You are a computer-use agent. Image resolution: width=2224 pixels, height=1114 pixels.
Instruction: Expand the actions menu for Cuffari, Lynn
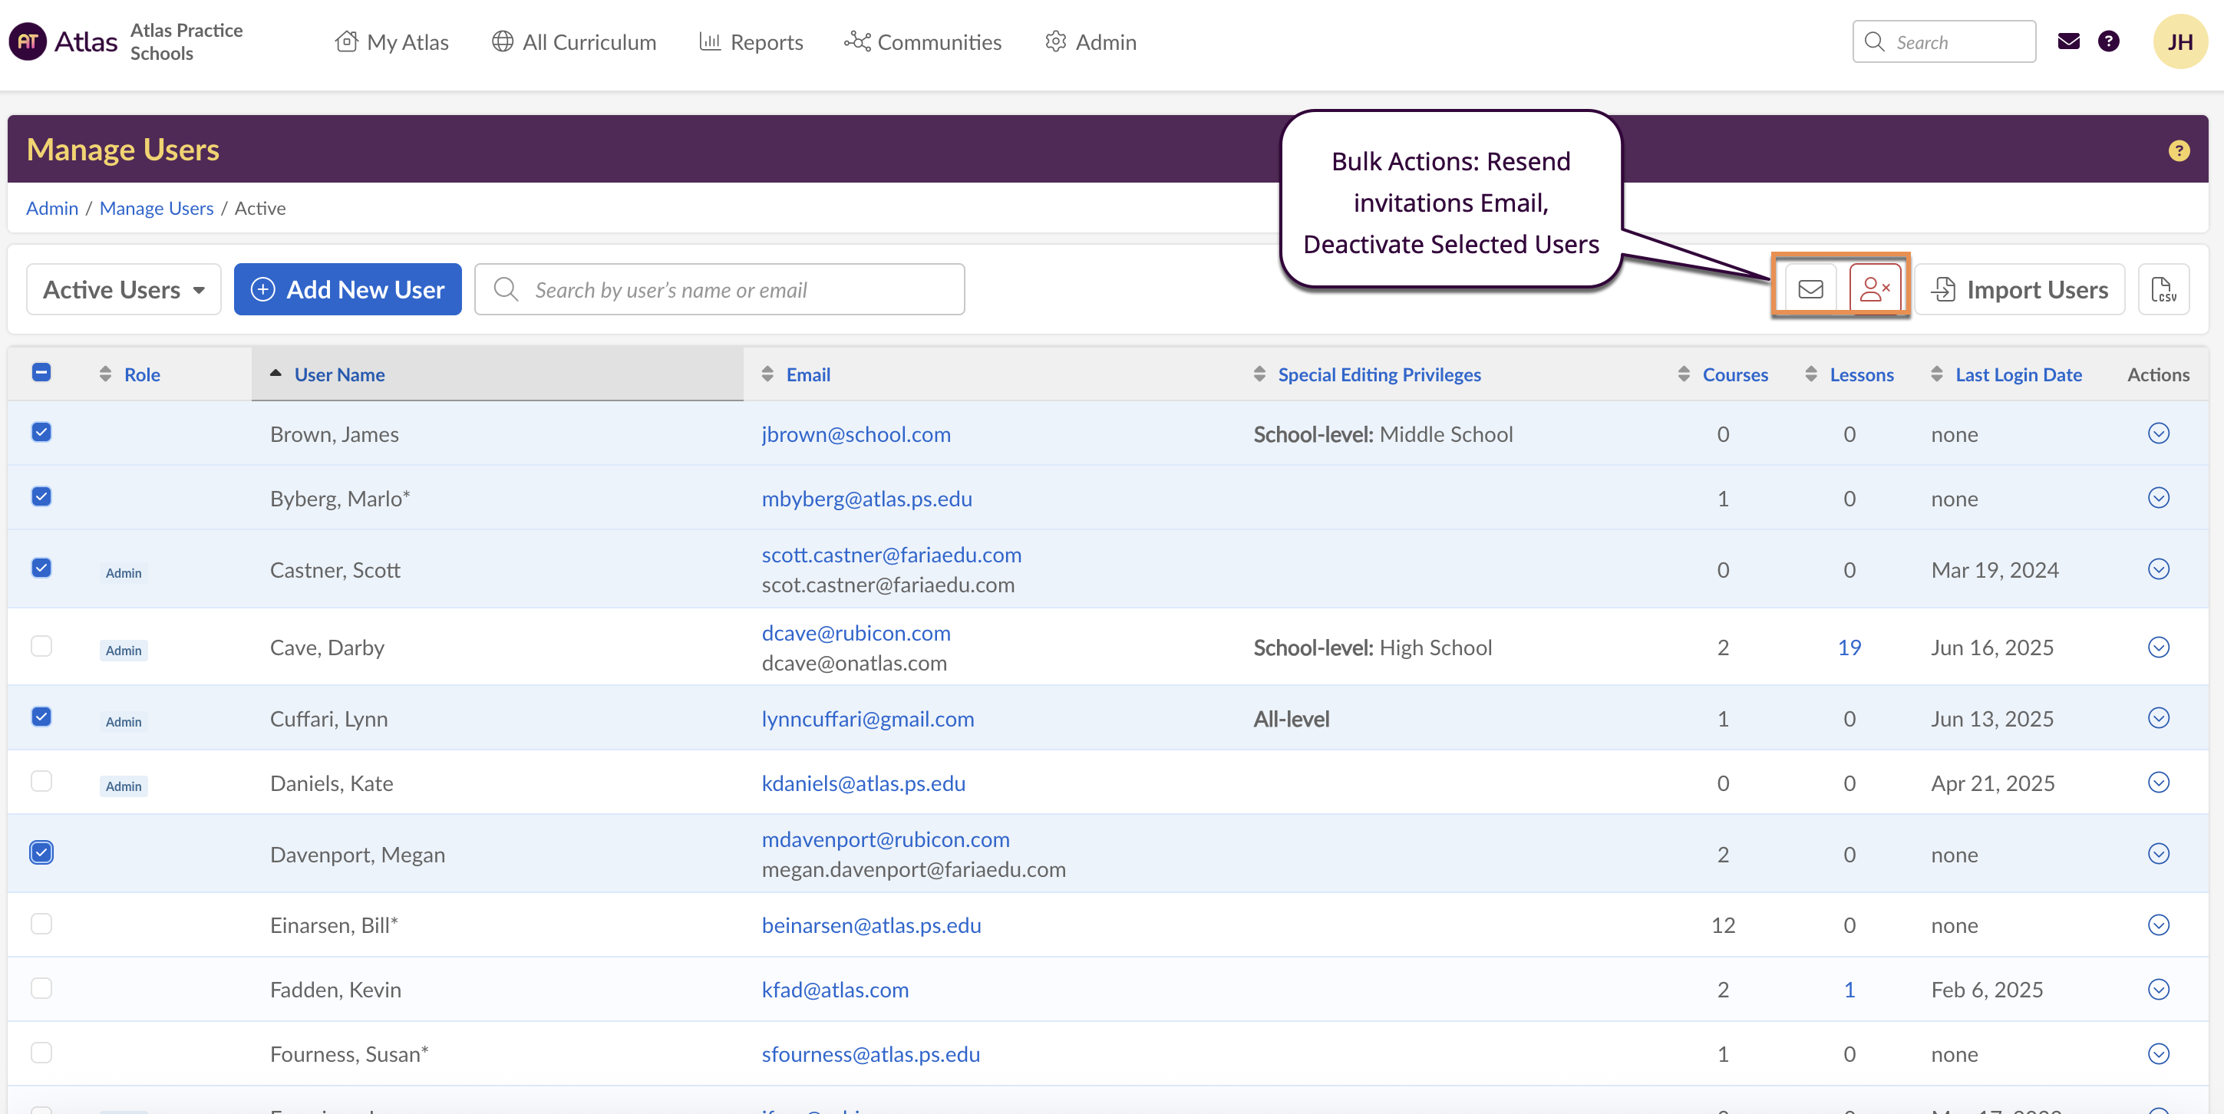click(2158, 718)
